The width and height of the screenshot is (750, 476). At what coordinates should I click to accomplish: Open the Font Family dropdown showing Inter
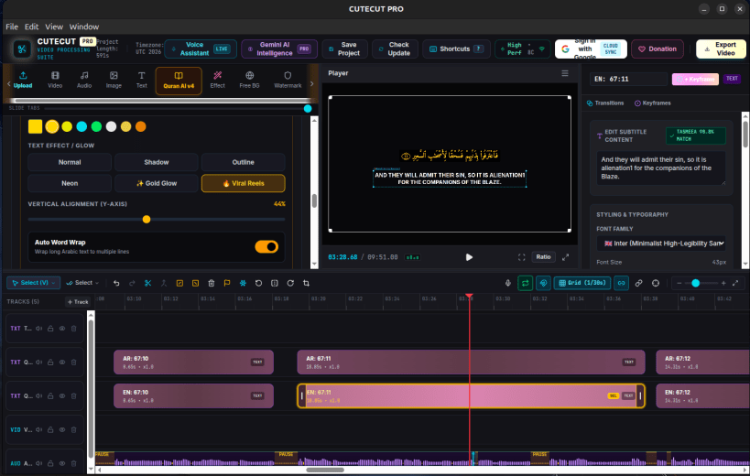[661, 243]
